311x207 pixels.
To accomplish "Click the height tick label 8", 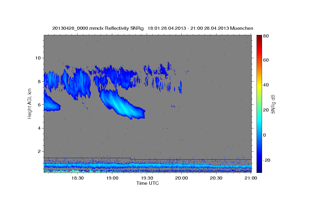I will [40, 81].
